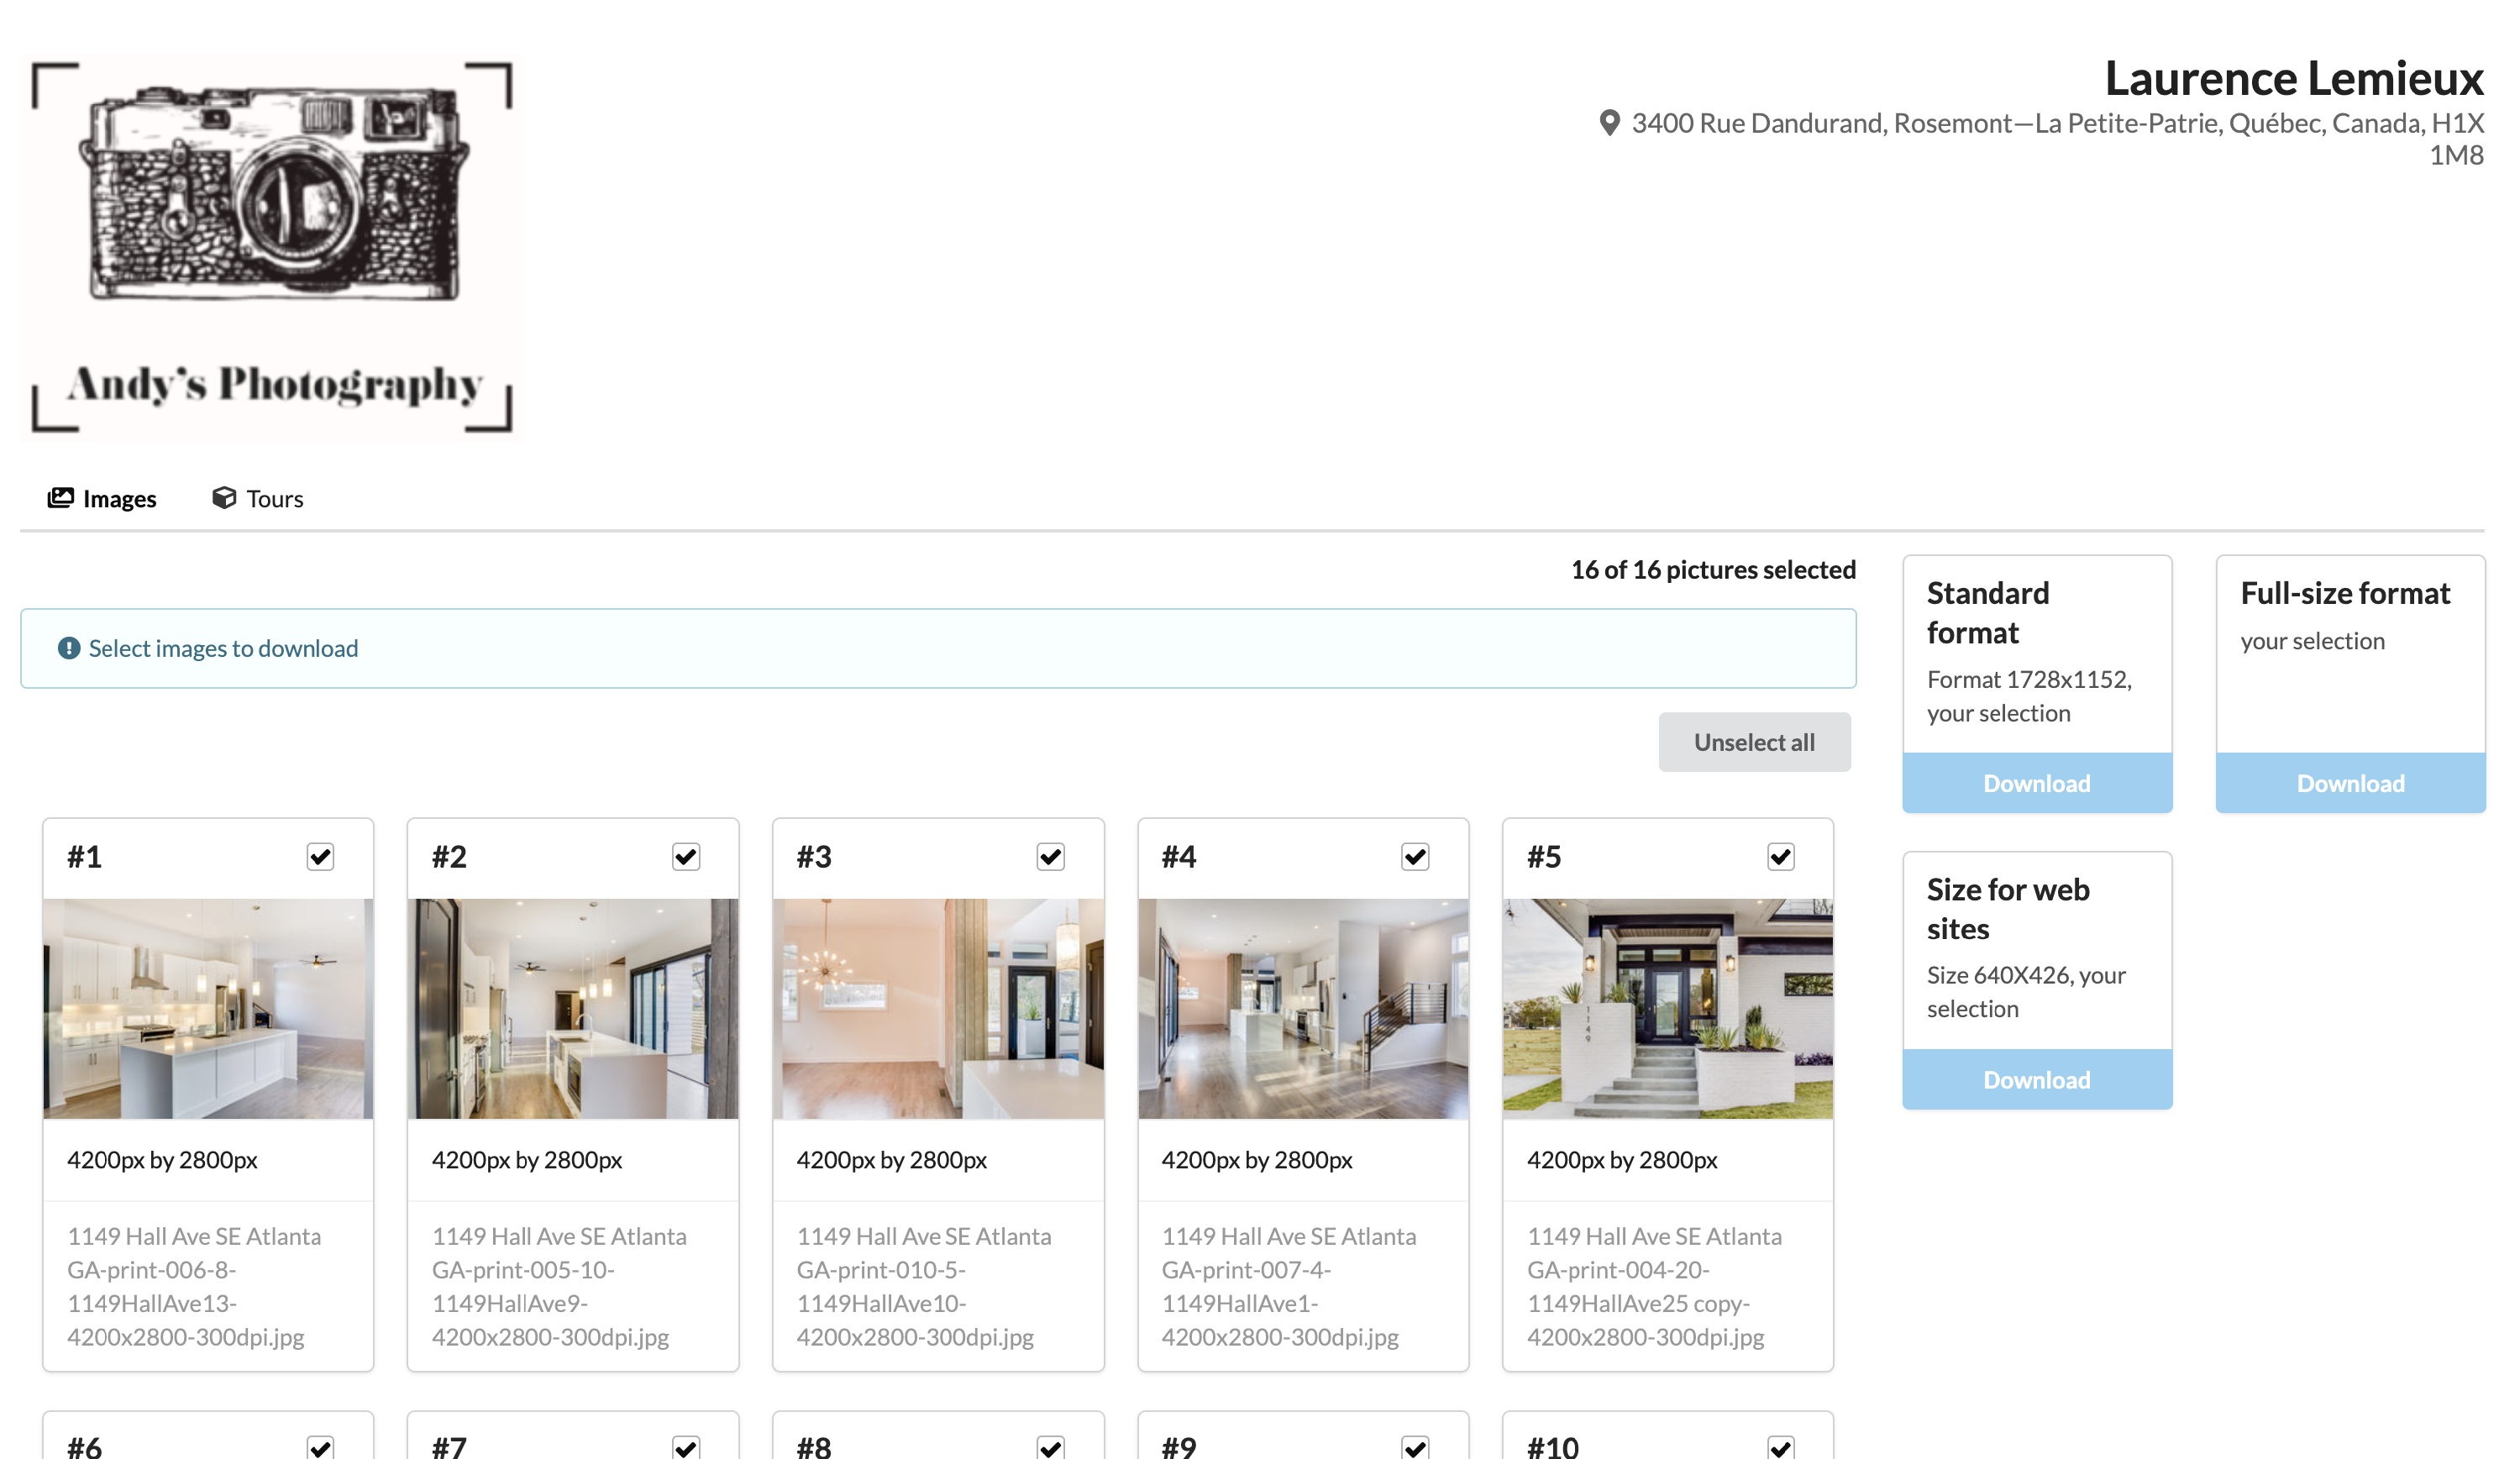The height and width of the screenshot is (1459, 2520).
Task: Uncheck image #3 checkbox
Action: (x=1050, y=857)
